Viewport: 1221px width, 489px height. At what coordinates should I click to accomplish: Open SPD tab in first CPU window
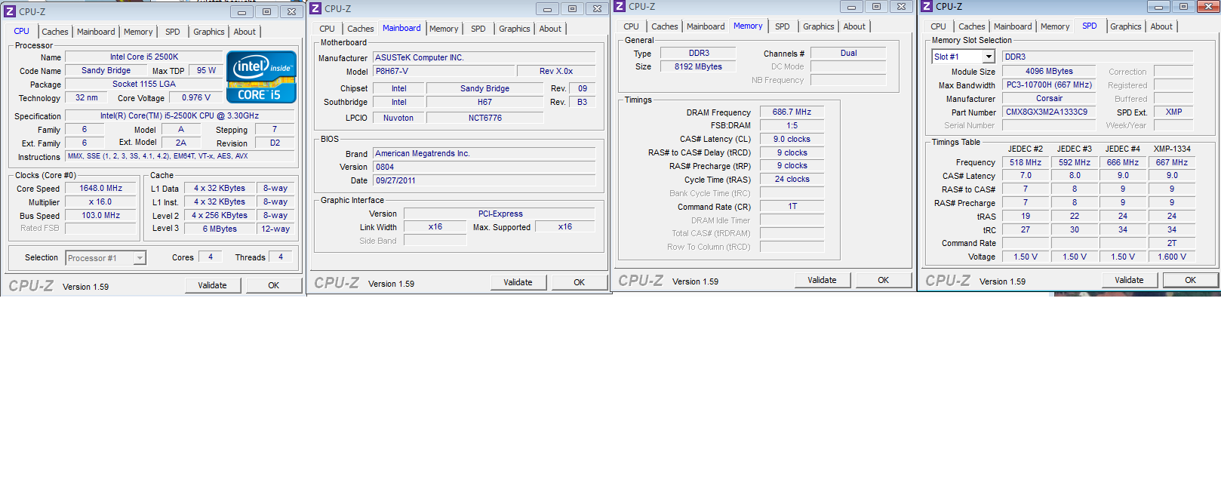click(173, 32)
